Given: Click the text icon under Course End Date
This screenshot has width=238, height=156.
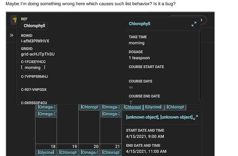Looking at the screenshot, I should coord(131,102).
